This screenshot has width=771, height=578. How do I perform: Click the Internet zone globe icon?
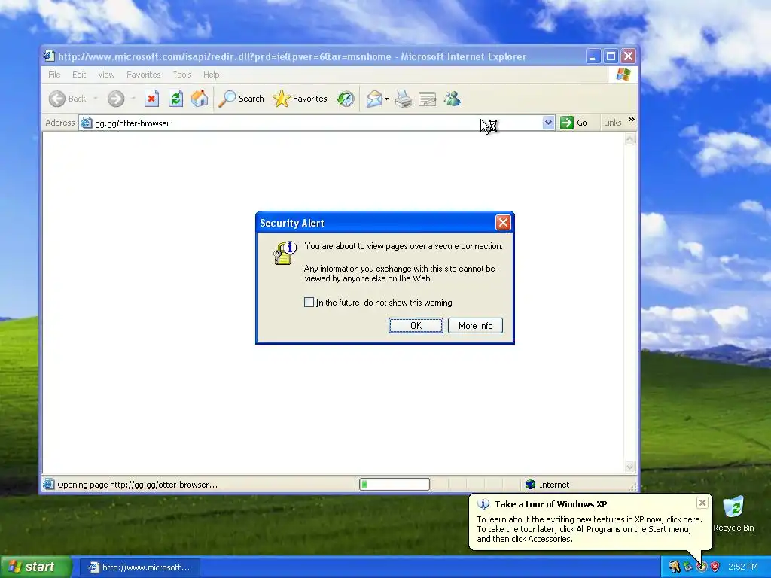(530, 485)
